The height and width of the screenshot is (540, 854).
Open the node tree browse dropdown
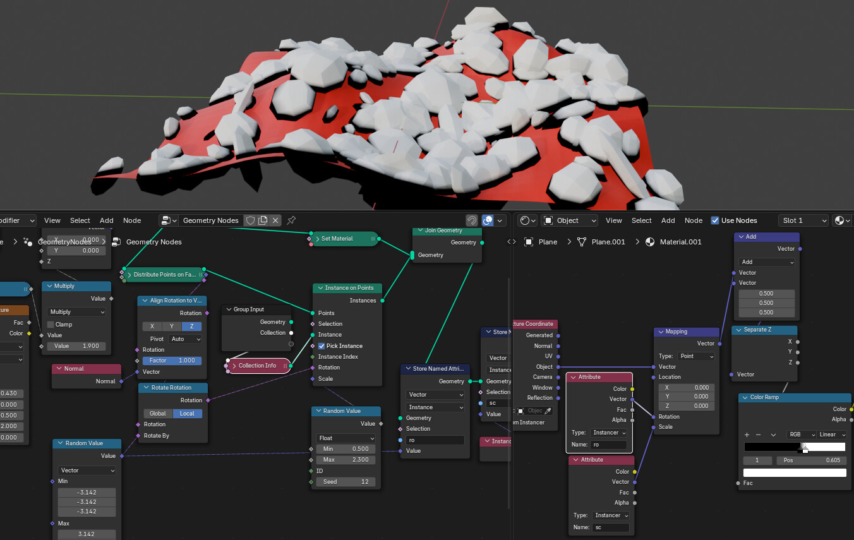pos(169,220)
